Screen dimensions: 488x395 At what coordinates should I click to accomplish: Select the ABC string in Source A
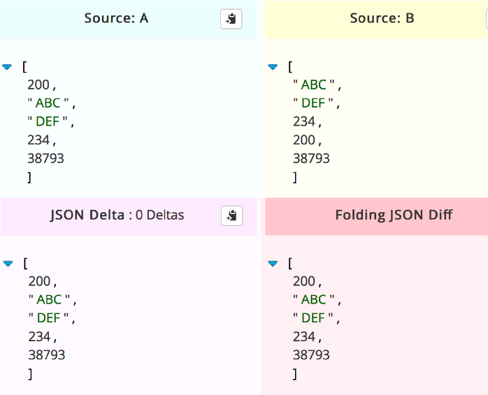[48, 103]
